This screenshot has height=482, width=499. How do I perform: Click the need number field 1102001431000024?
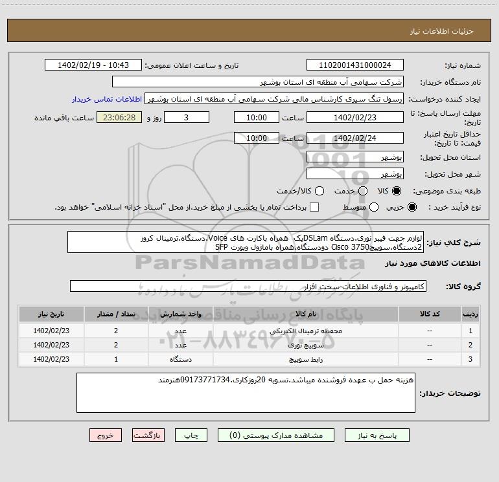click(x=355, y=65)
